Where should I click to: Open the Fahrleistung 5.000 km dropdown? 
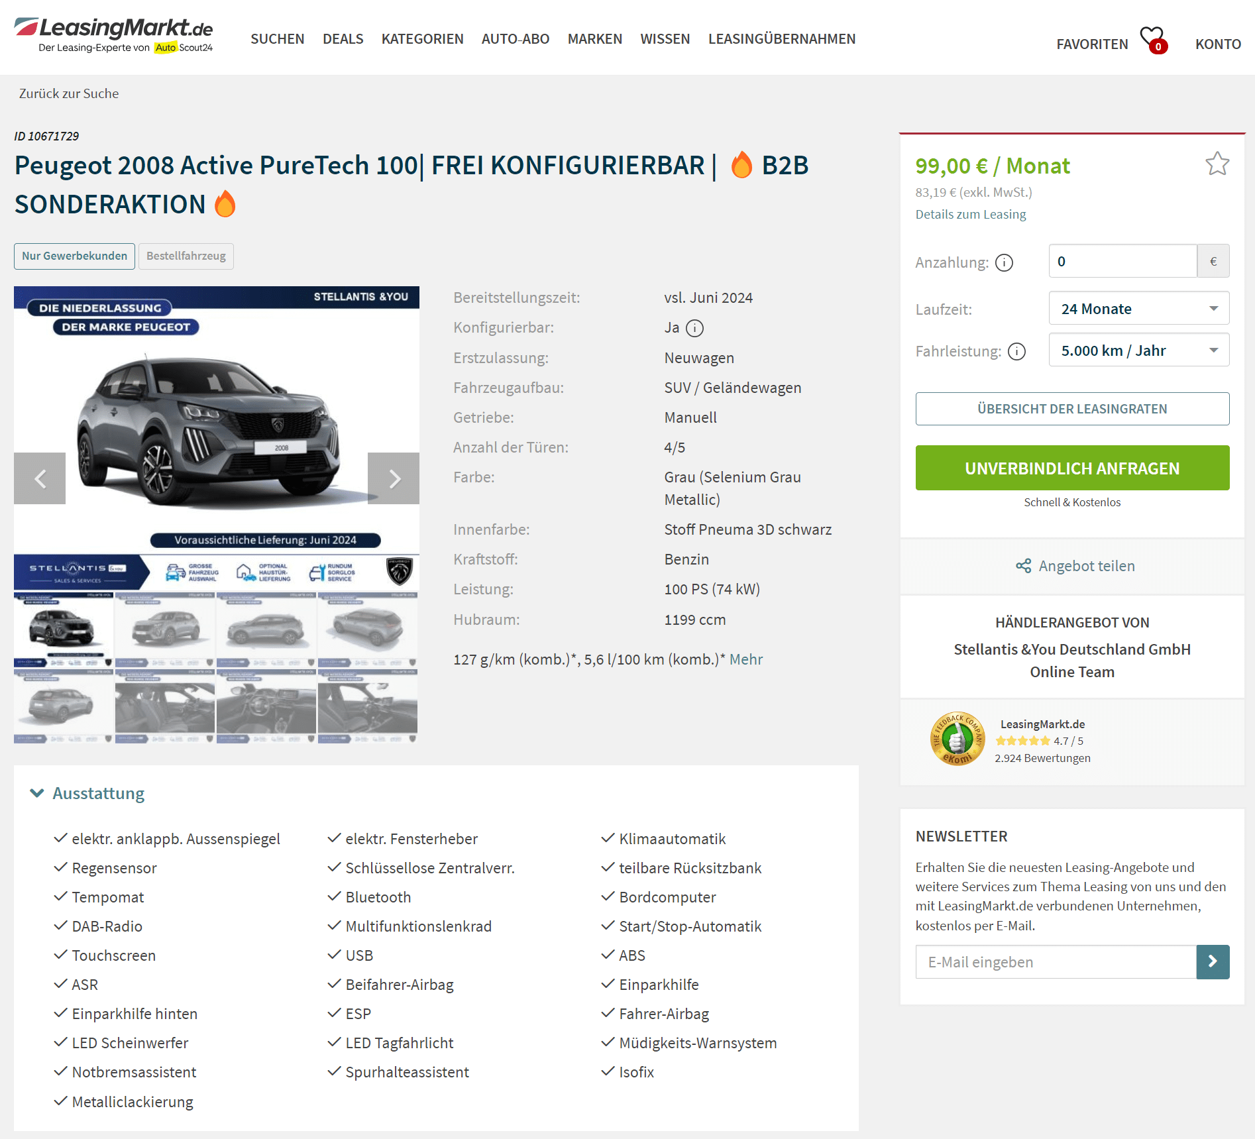[x=1139, y=350]
